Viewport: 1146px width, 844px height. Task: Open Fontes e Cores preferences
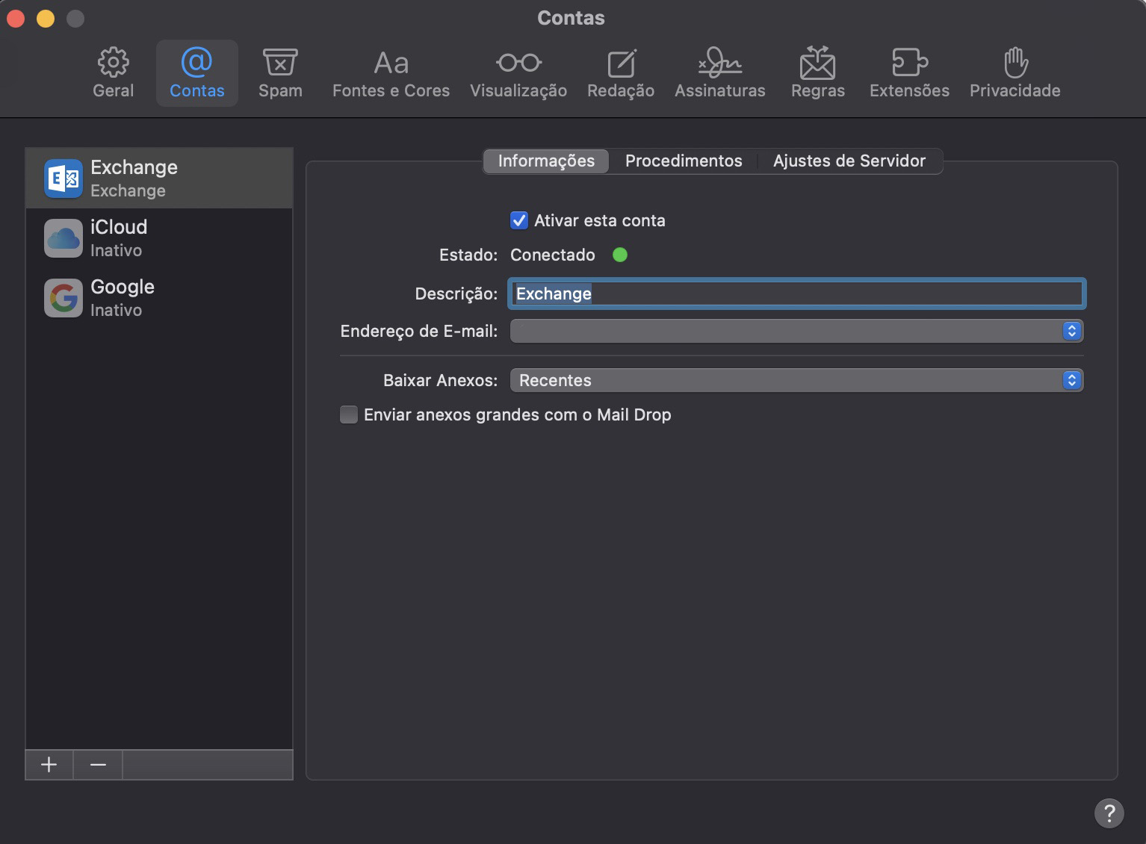391,73
